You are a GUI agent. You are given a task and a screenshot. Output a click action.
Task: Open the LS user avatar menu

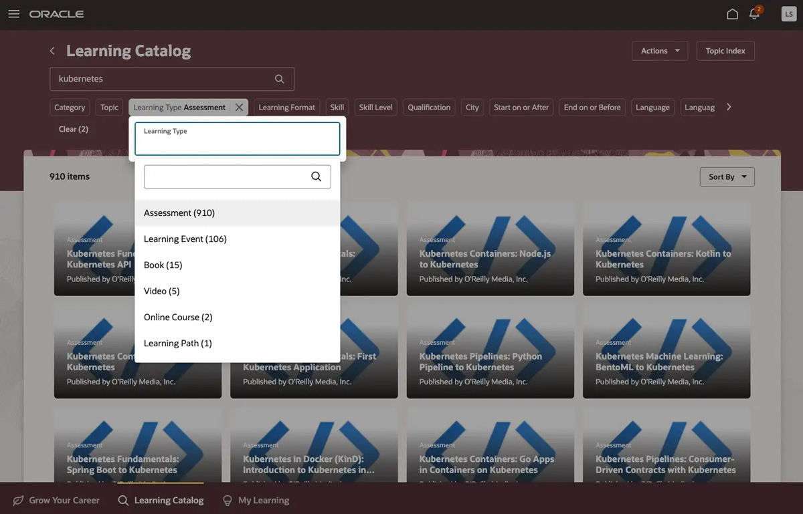[x=788, y=14]
